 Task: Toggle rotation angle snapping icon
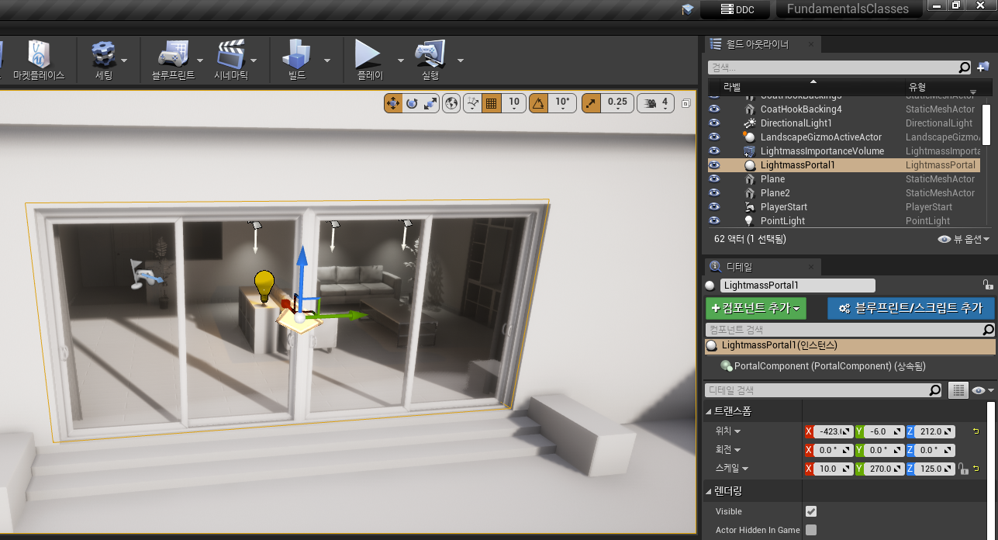(x=538, y=103)
